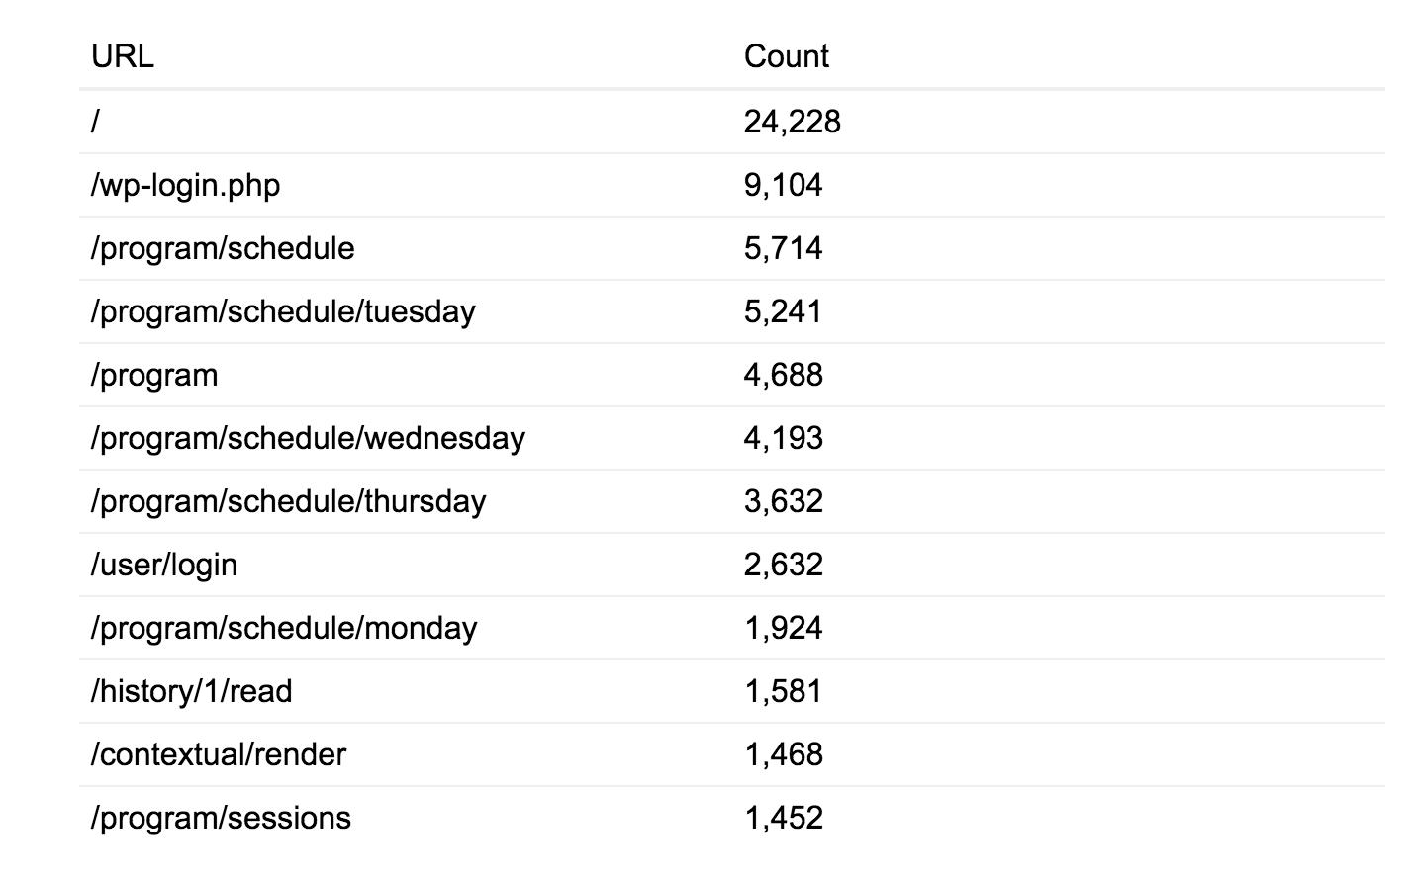Click the 5,714 count cell

coord(783,248)
